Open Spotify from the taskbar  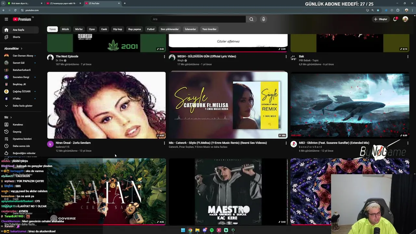212,230
